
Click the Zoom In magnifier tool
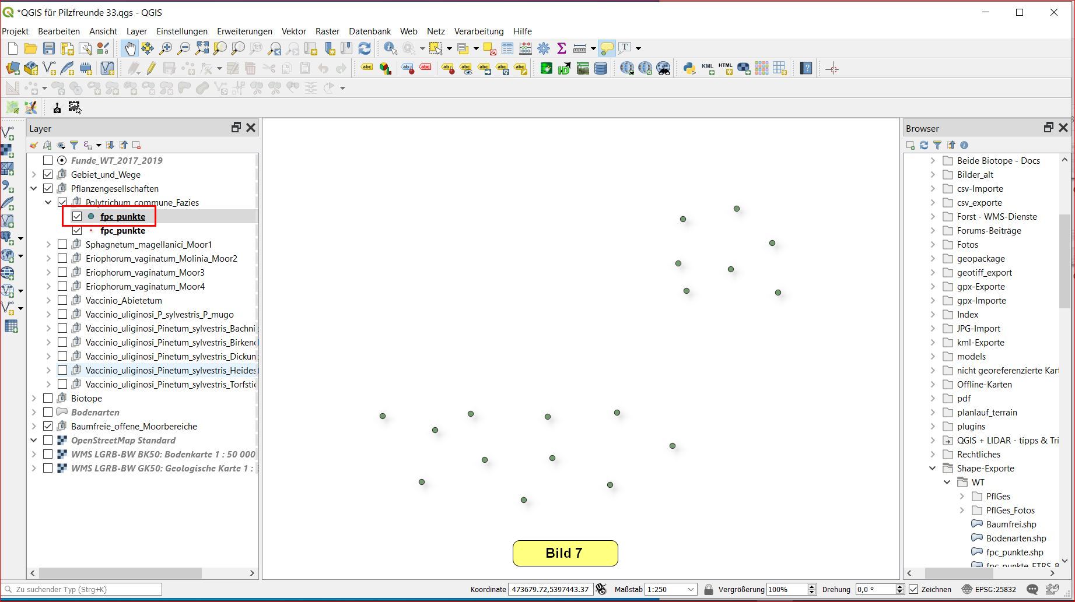click(x=166, y=48)
